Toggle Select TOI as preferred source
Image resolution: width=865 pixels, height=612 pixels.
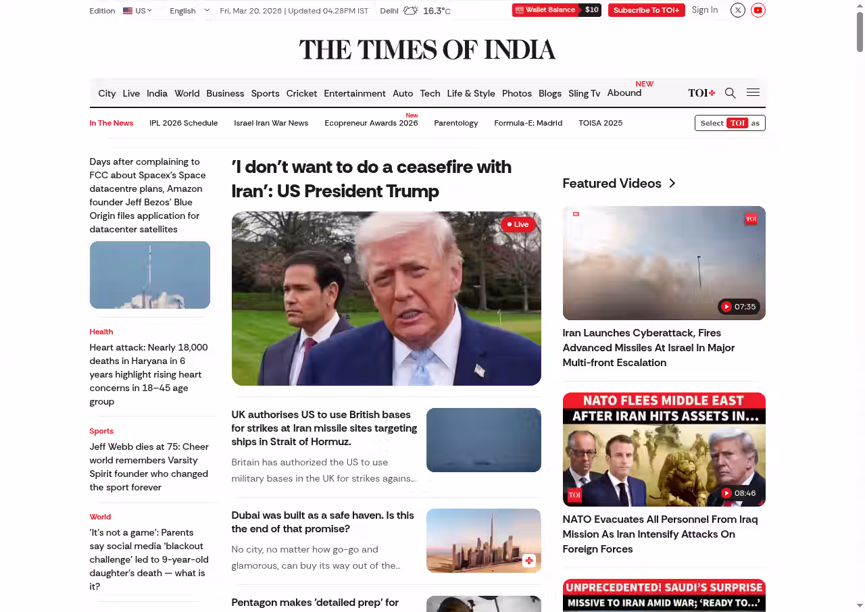(x=730, y=123)
